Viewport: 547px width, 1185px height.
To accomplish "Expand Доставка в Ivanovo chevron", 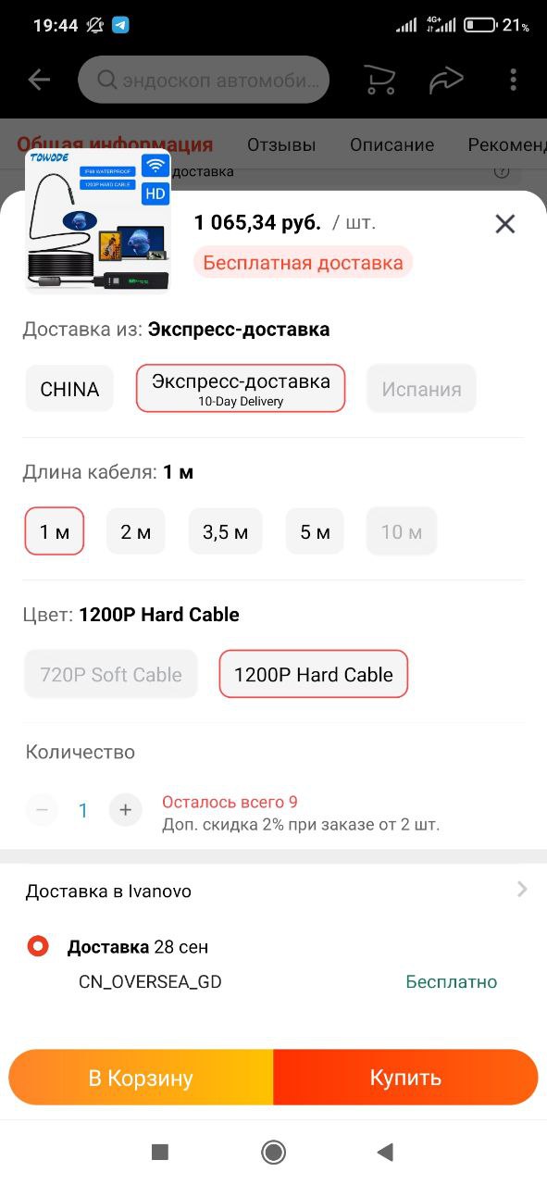I will click(522, 890).
